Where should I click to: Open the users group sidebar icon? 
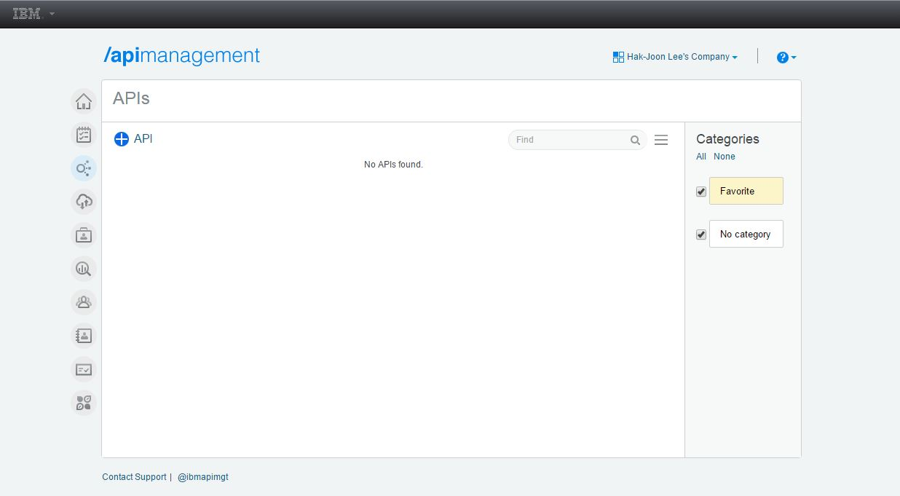point(84,302)
